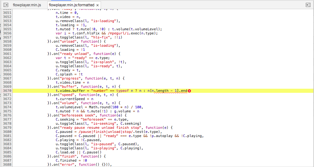Click Math.round on line 3674
Image resolution: width=314 pixels, height=167 pixels.
pyautogui.click(x=100, y=107)
